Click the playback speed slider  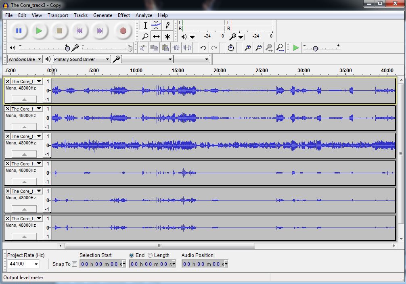[315, 49]
